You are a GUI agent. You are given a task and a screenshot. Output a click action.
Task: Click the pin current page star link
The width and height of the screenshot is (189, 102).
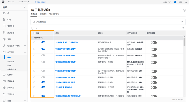click(x=40, y=2)
